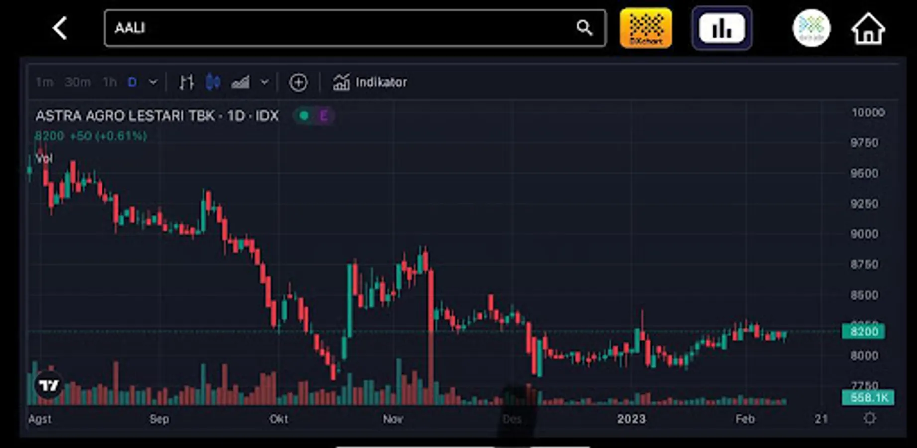This screenshot has width=917, height=448.
Task: Click the TradingView logo
Action: coord(49,386)
